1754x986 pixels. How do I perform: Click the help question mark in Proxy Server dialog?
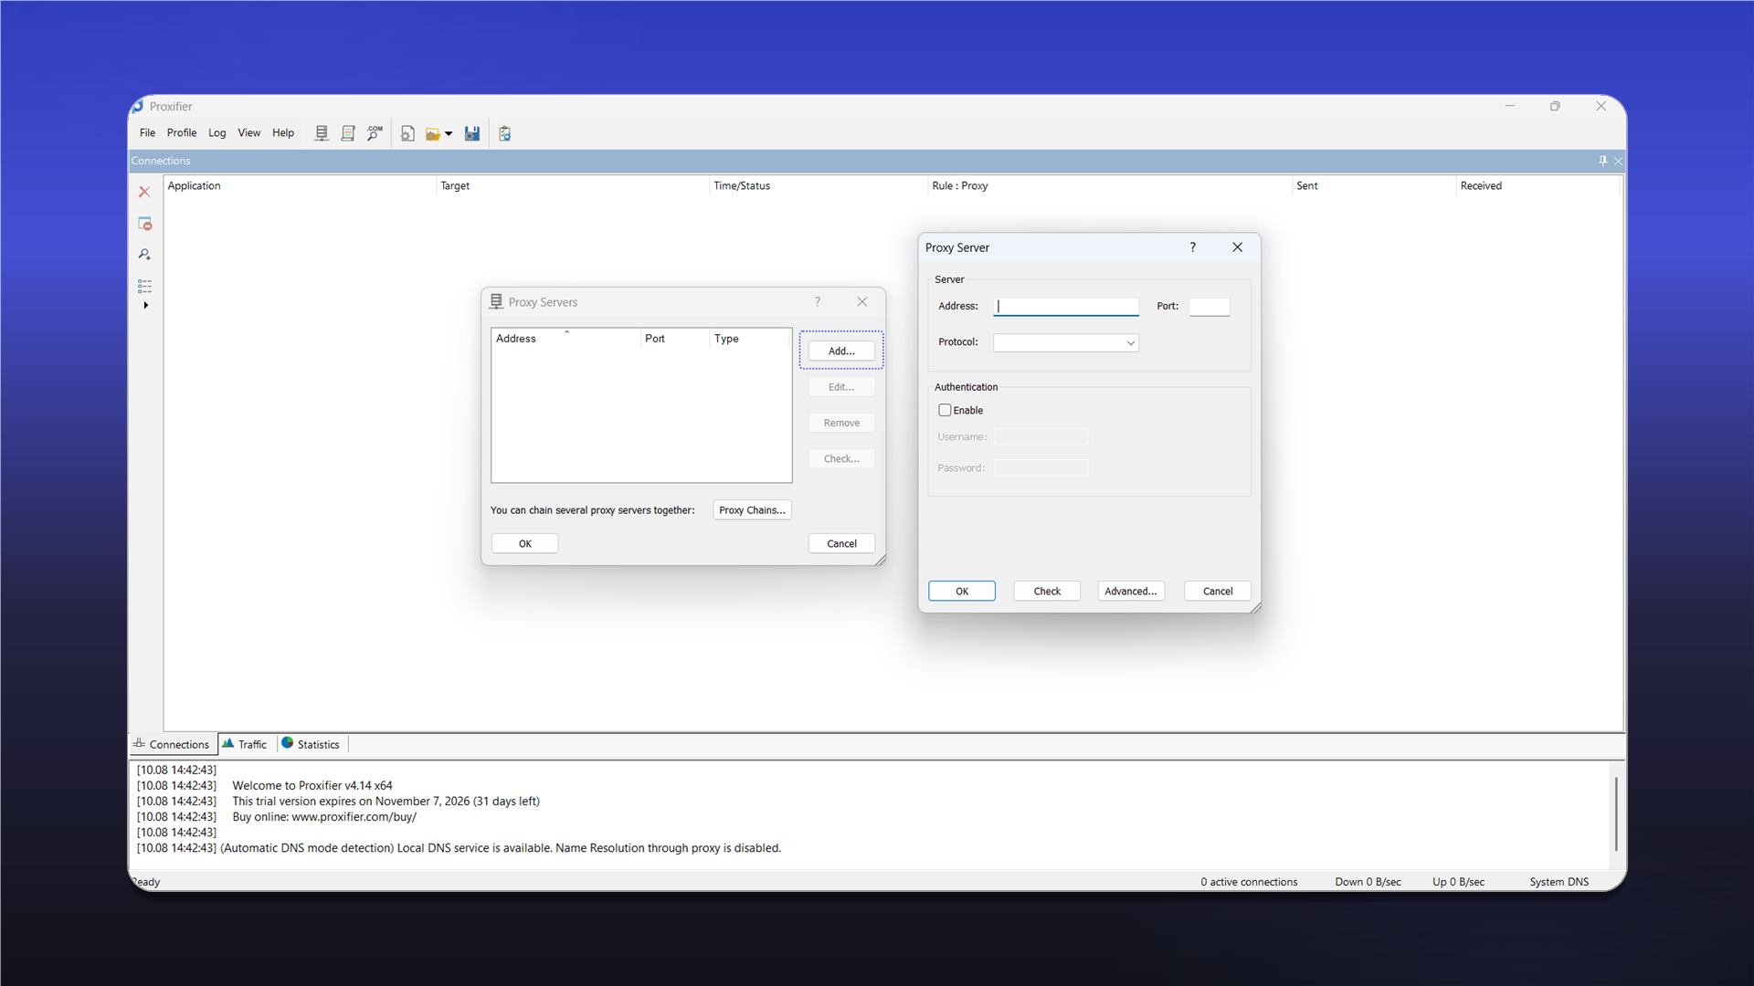coord(1192,247)
